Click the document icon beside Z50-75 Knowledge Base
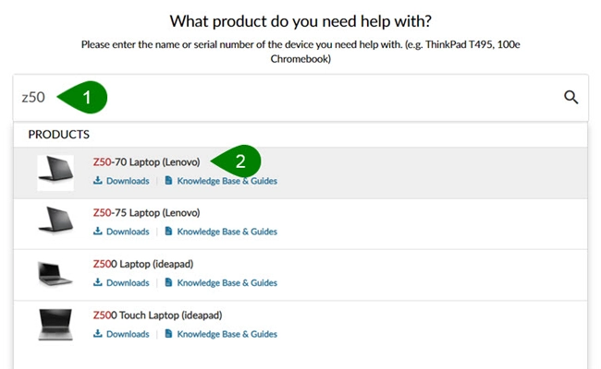Screen dimensions: 601x369 [168, 232]
